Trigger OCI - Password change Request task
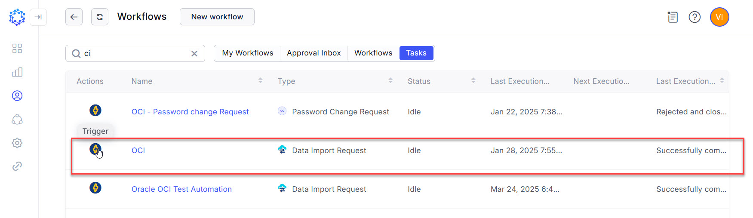753x218 pixels. (x=95, y=111)
